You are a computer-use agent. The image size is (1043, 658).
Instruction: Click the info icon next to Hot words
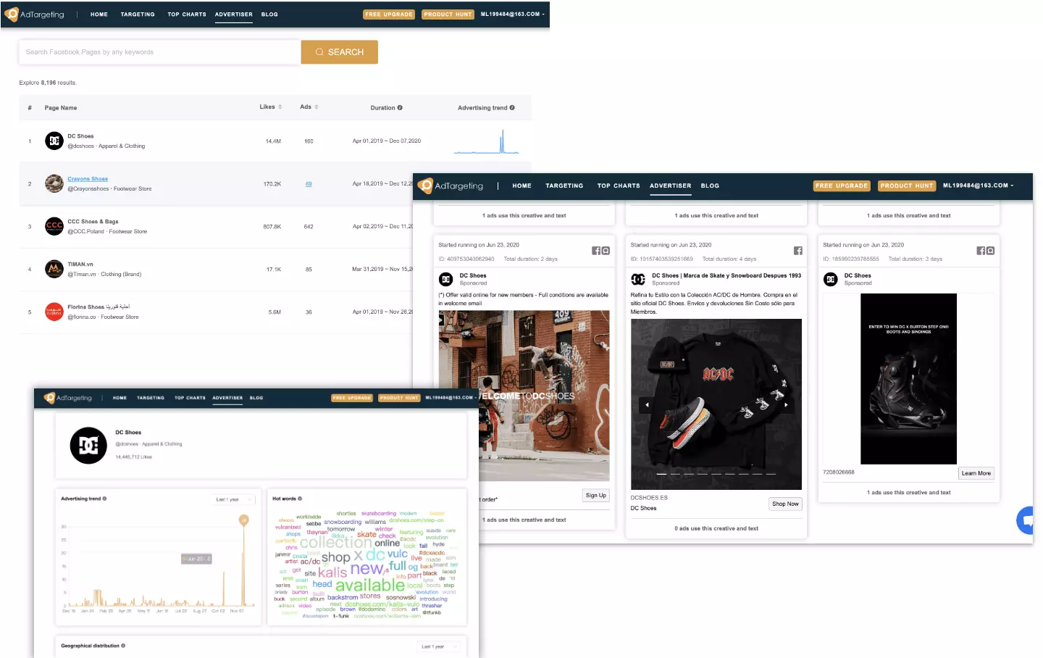coord(300,499)
